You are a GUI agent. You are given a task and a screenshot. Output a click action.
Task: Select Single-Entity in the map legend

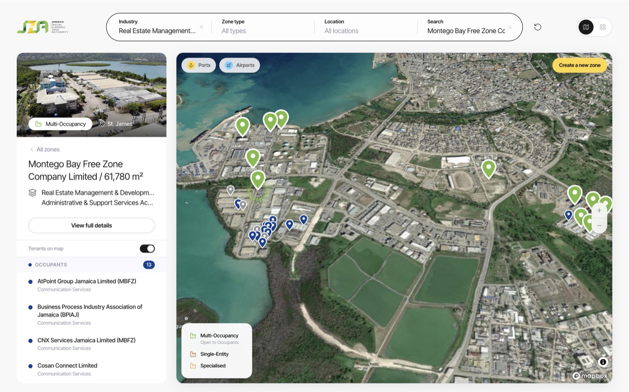click(x=210, y=354)
